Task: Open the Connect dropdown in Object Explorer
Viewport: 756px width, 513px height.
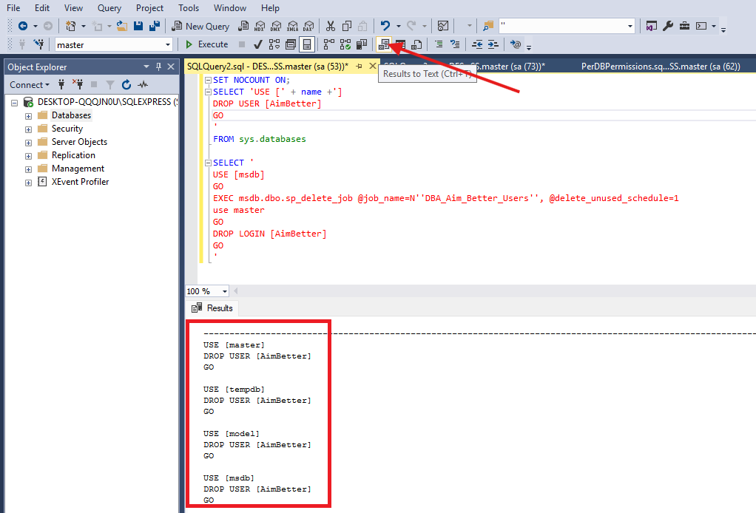Action: pyautogui.click(x=30, y=85)
